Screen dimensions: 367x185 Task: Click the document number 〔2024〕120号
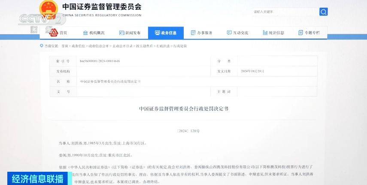(188, 131)
